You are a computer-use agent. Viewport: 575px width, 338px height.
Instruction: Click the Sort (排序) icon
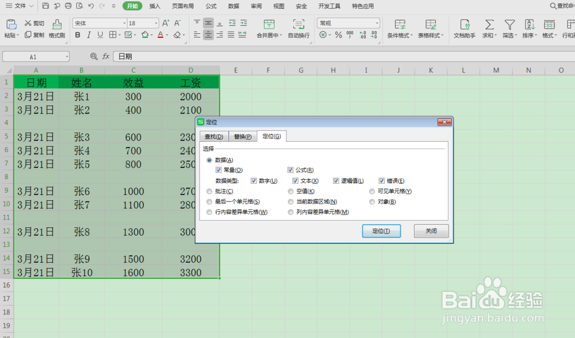point(529,25)
